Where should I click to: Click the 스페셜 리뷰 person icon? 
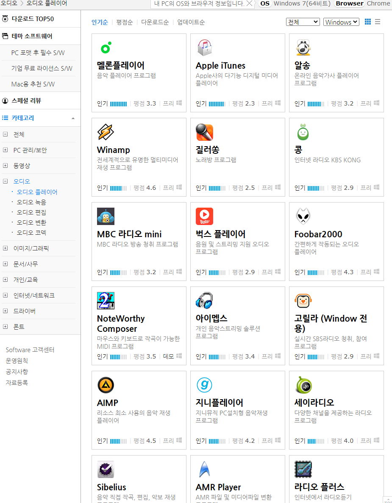pyautogui.click(x=5, y=101)
